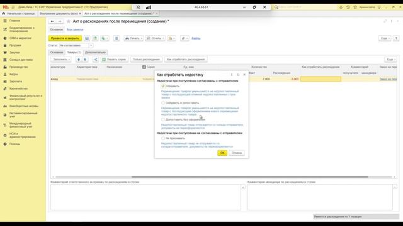
Task: Click the notifications bell icon
Action: (x=341, y=7)
